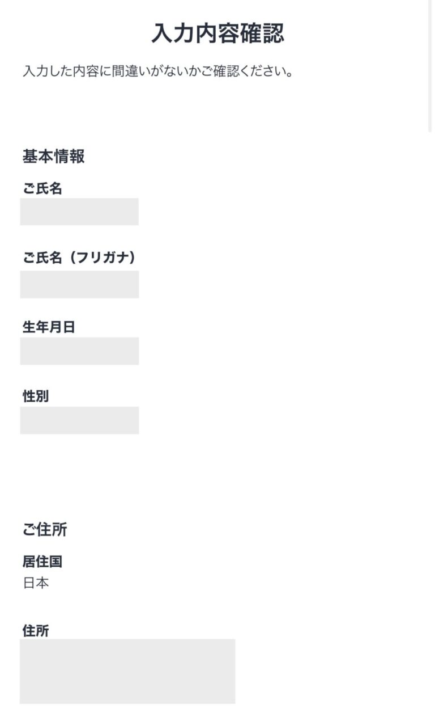
Task: Click the instruction sentence under the title
Action: (x=157, y=73)
